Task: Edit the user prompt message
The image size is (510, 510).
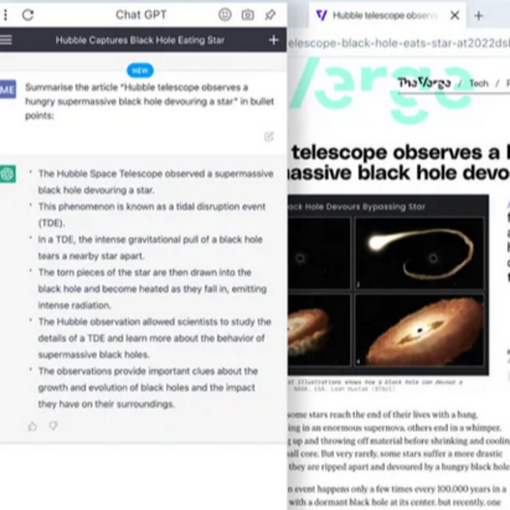Action: (x=268, y=137)
